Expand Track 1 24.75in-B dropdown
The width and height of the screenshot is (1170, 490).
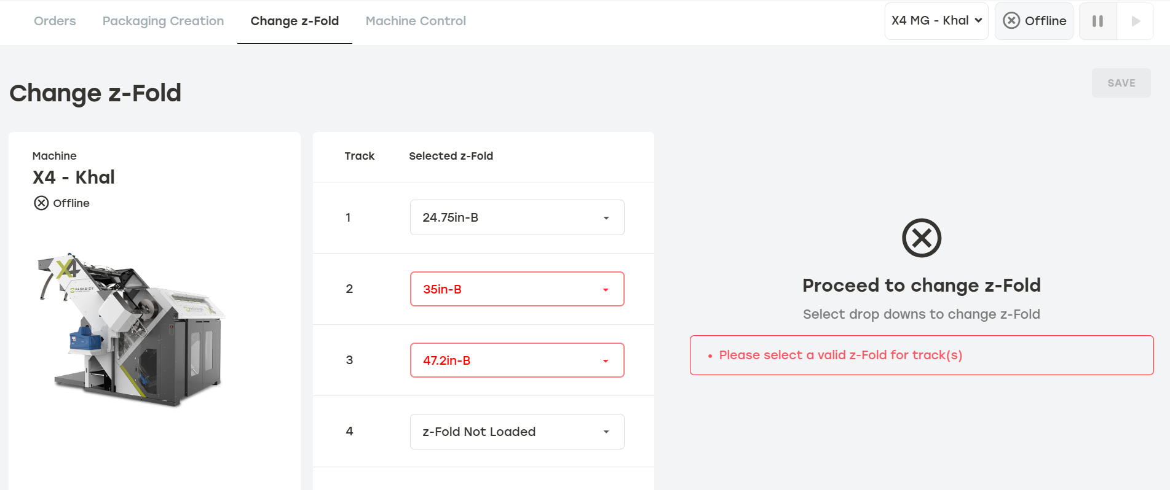(517, 217)
